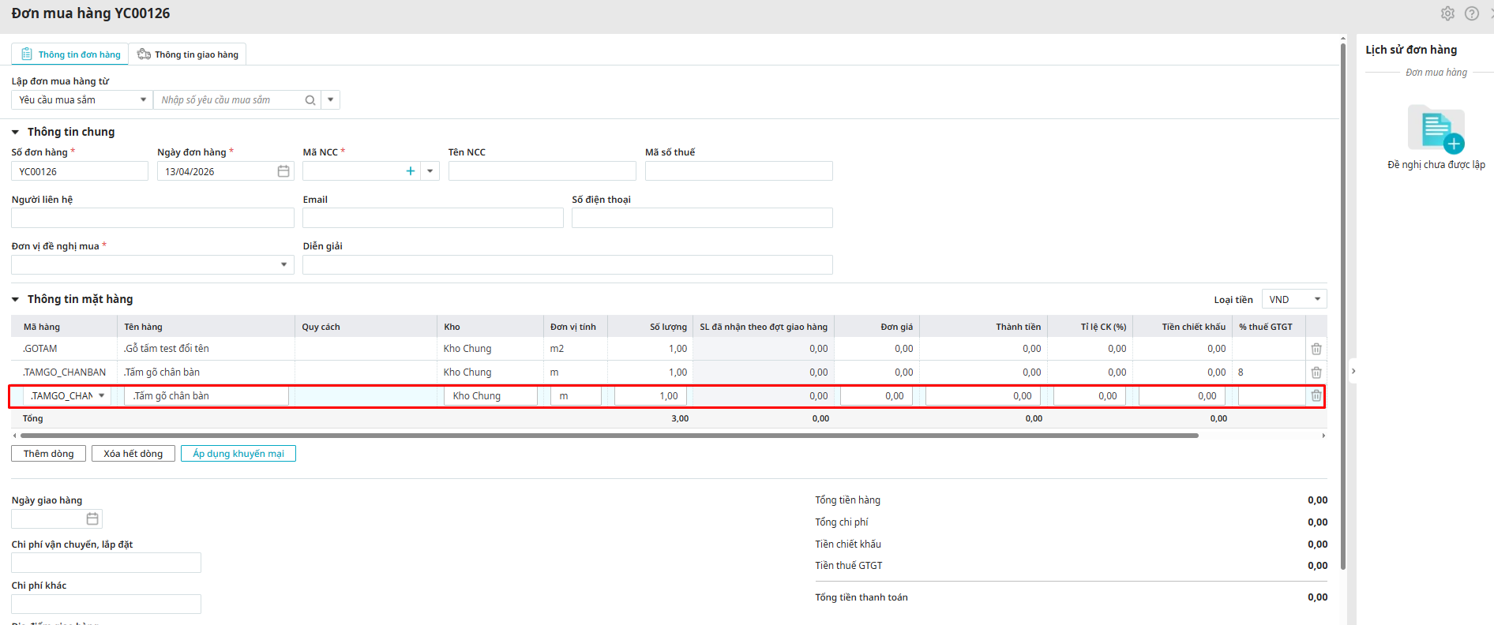Select the Thông tin đơn hàng tab

click(70, 54)
